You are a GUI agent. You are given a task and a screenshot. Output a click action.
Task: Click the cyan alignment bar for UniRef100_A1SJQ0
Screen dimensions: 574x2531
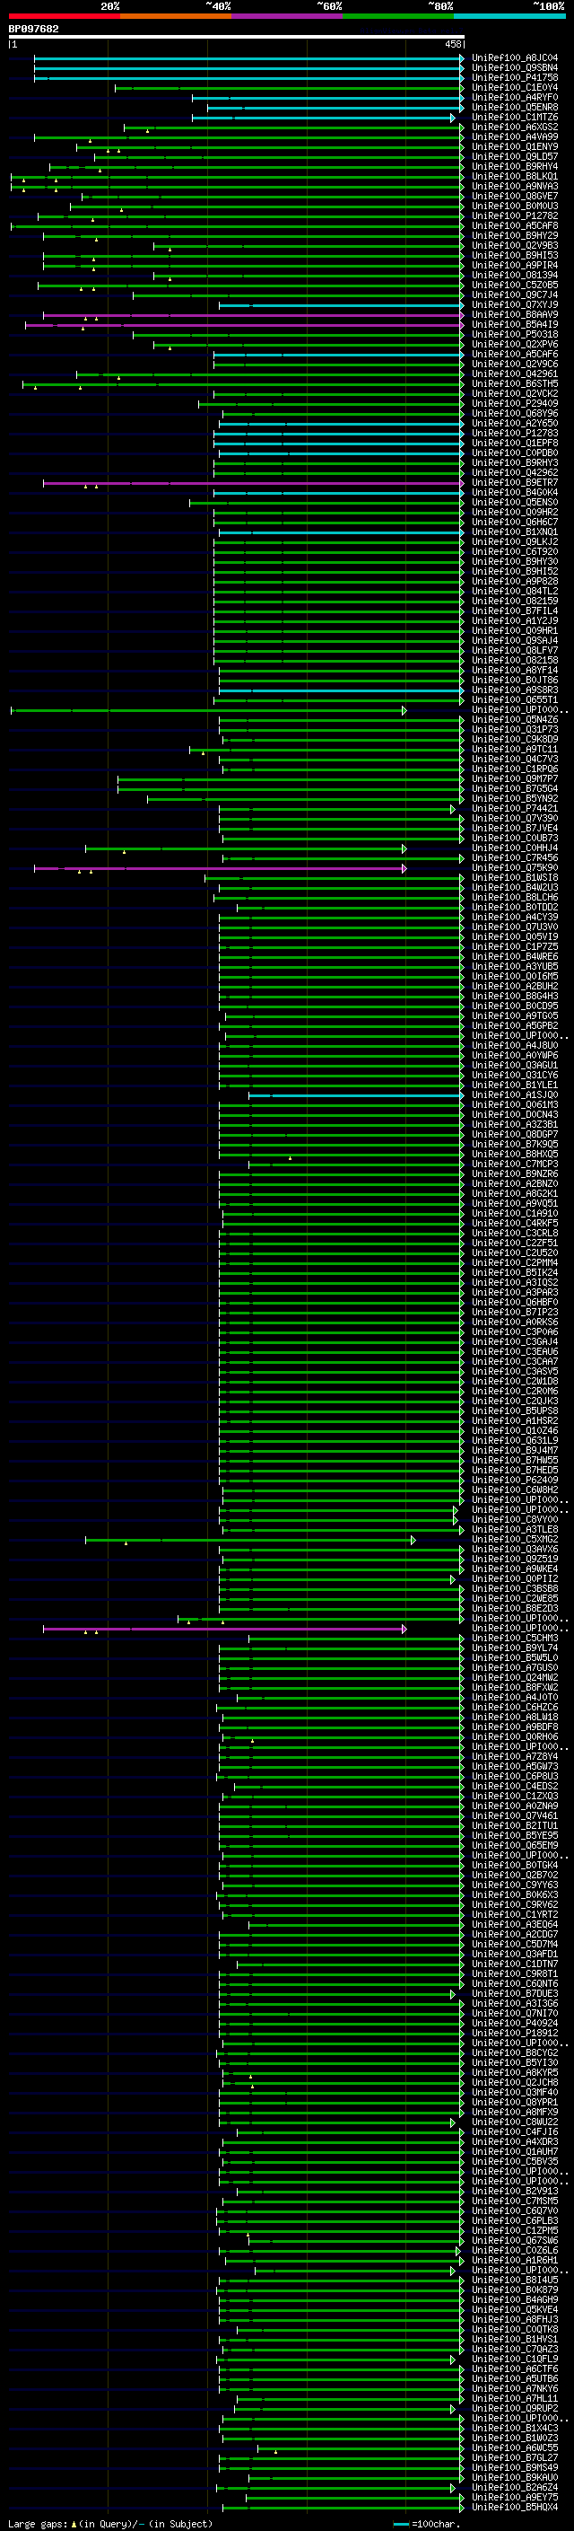click(355, 1095)
